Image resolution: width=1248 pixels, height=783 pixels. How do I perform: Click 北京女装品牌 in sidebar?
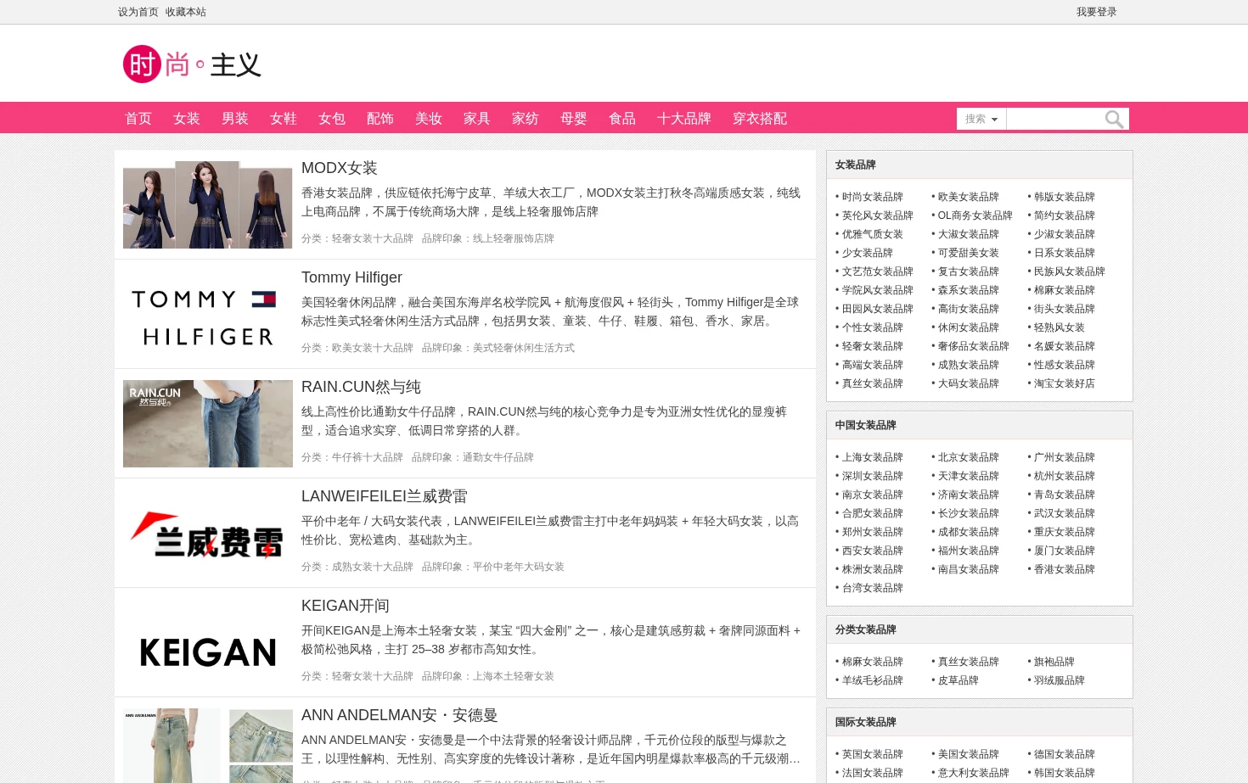969,457
